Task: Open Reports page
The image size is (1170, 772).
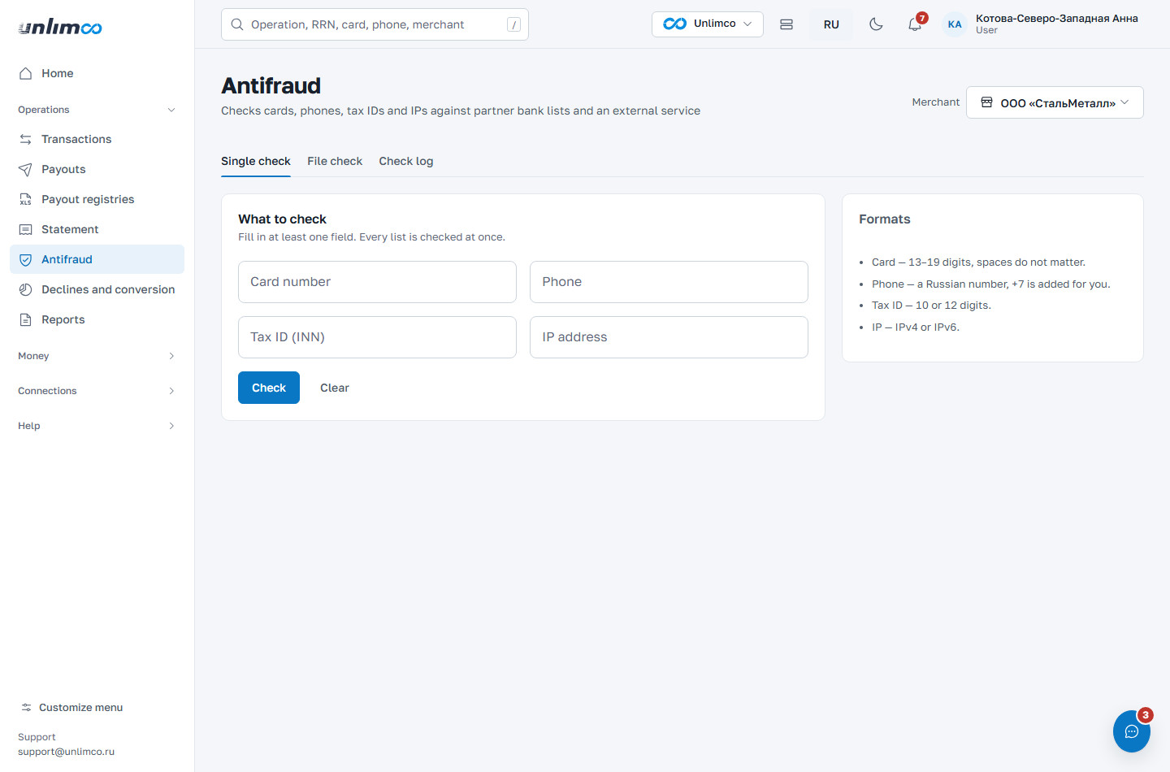Action: click(x=97, y=319)
